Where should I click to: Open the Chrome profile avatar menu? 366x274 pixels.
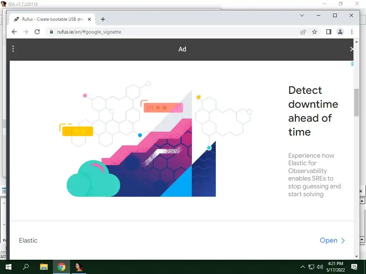[x=340, y=32]
